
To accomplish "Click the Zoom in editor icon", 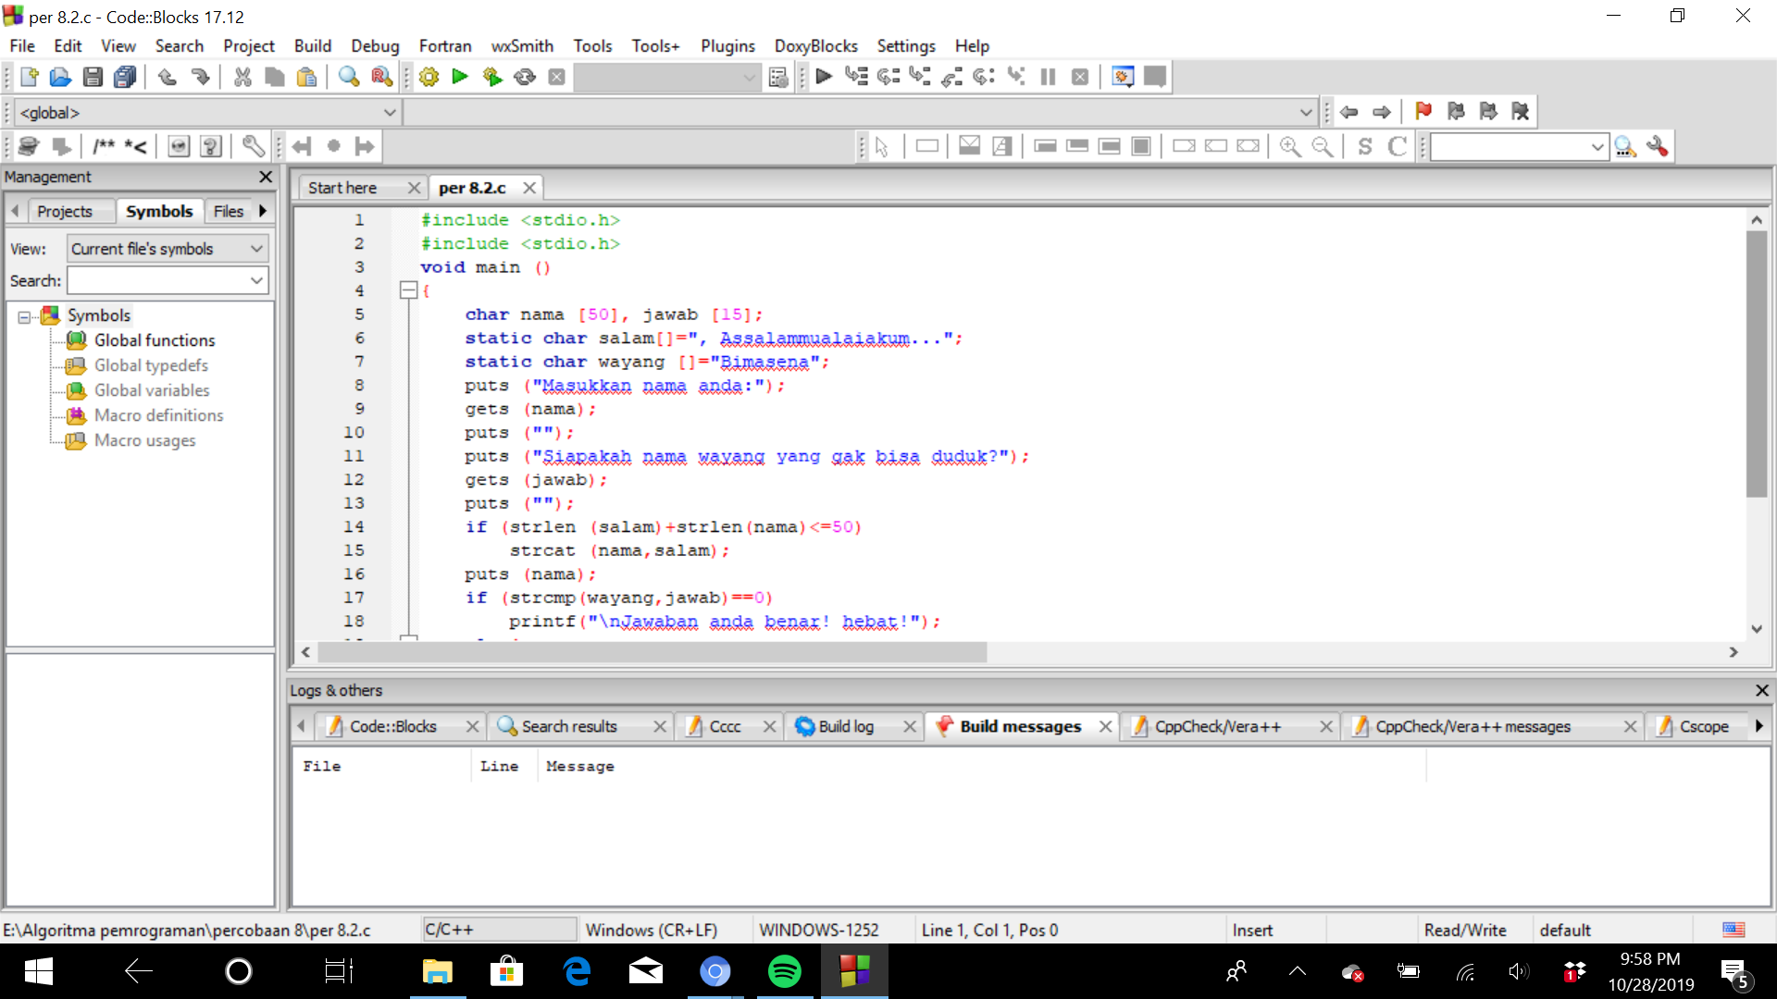I will (x=1290, y=146).
